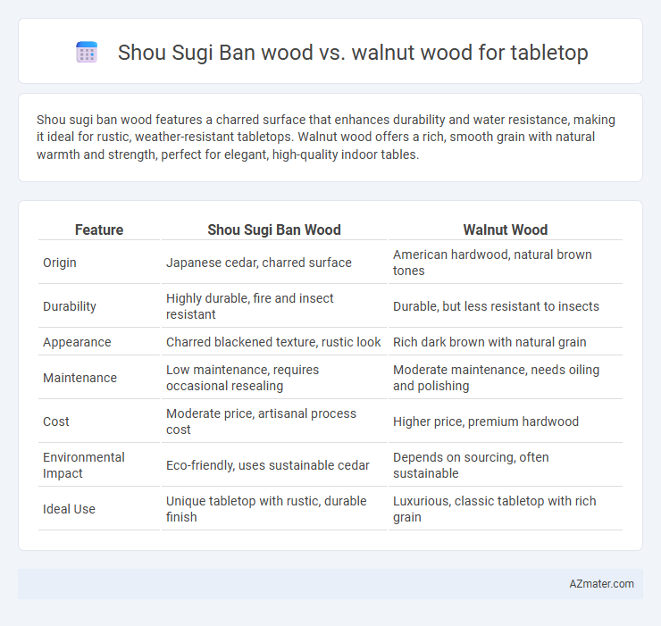Open the AZmater.com link in footer
661x626 pixels.
point(601,583)
